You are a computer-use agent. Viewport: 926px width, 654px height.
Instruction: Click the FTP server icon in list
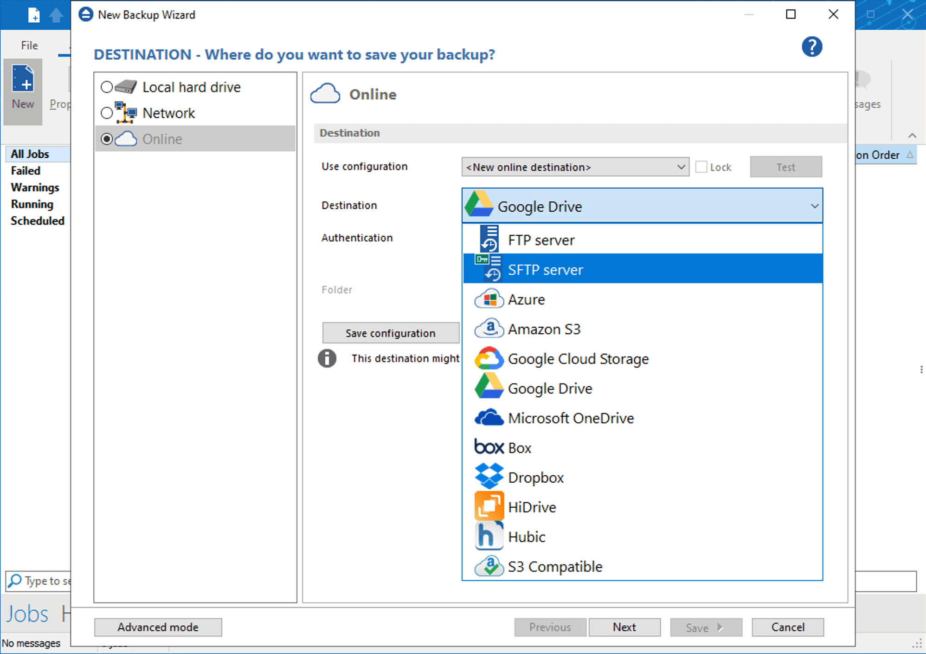489,240
